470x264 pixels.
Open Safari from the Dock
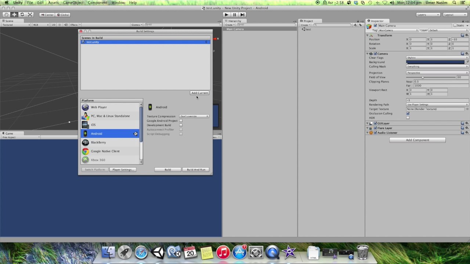point(141,252)
